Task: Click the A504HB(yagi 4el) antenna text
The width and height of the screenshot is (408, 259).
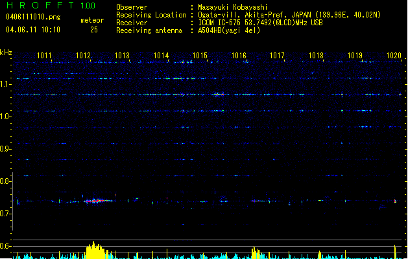Action: tap(229, 30)
